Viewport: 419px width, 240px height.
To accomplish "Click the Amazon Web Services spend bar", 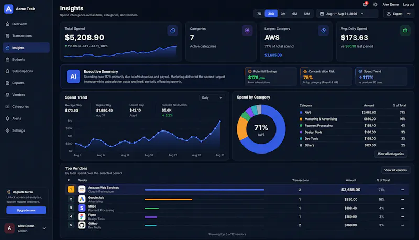I will [204, 190].
